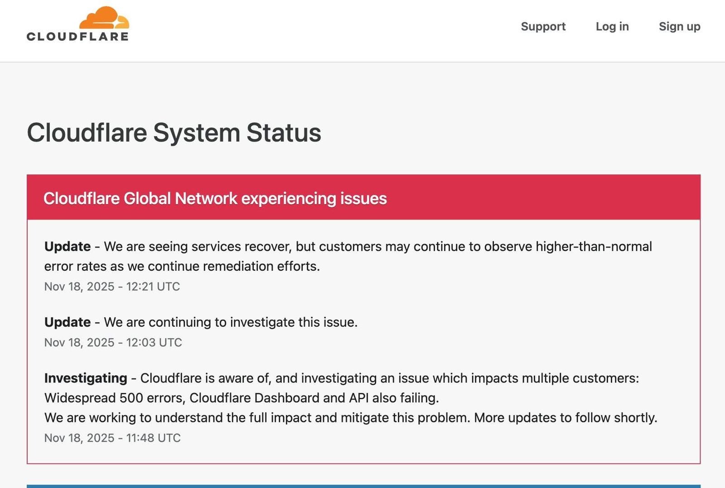
Task: Click the Cloudflare System Status heading
Action: (x=174, y=133)
